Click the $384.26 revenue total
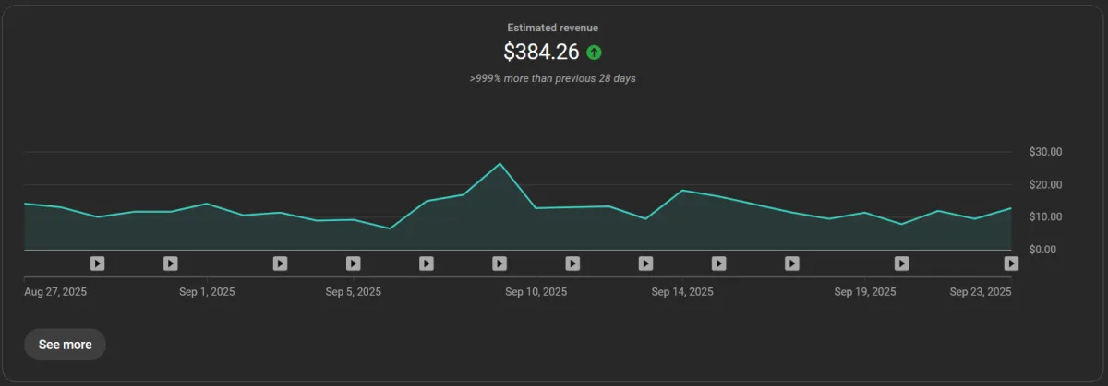The image size is (1108, 386). pyautogui.click(x=541, y=53)
